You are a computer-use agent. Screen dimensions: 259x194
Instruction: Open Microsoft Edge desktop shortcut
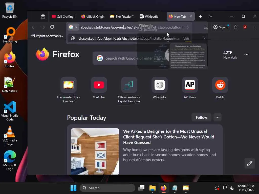click(10, 160)
